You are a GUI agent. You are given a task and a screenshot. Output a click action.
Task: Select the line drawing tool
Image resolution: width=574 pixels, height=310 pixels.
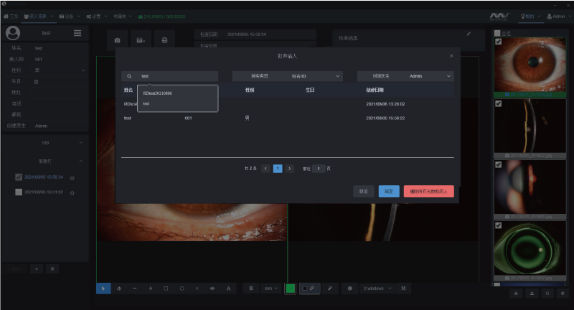click(x=135, y=288)
